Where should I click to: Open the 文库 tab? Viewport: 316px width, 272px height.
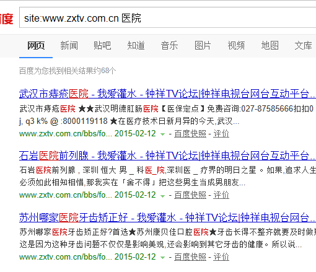(303, 45)
